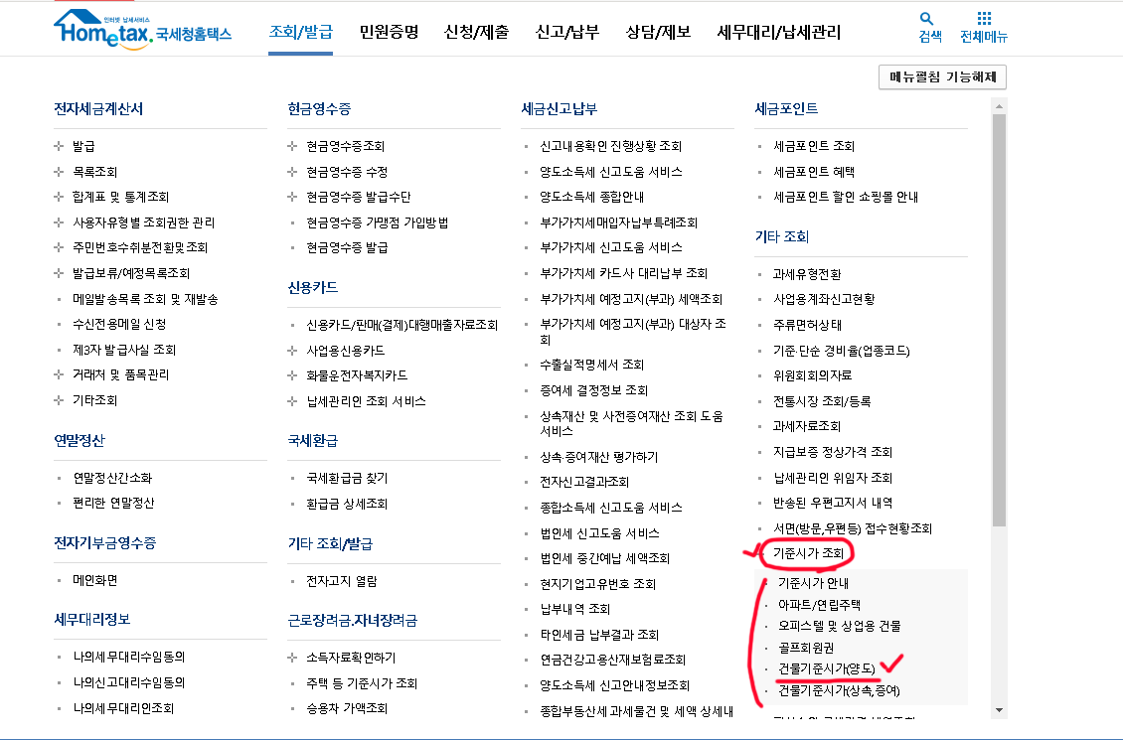
Task: Select the 조회/발급 top menu
Action: [x=301, y=32]
